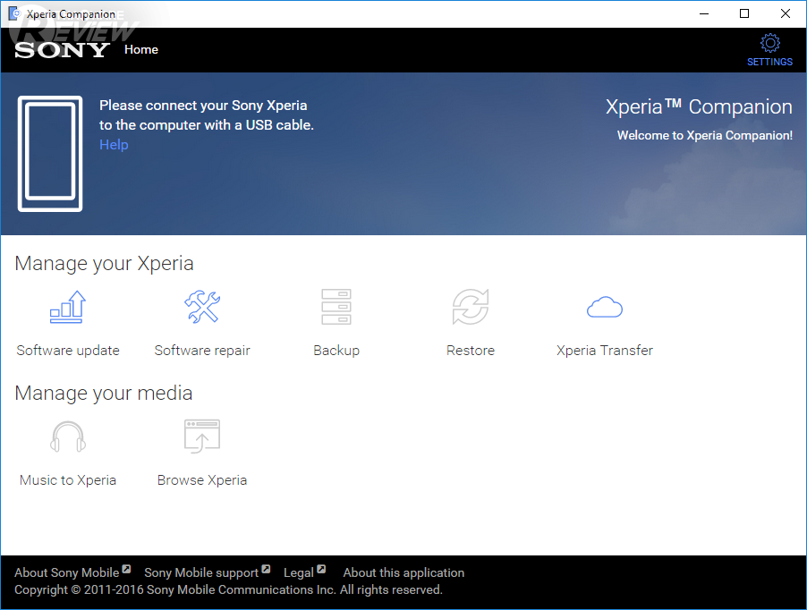The height and width of the screenshot is (610, 807).
Task: Open the Browse Xperia window icon
Action: 202,436
